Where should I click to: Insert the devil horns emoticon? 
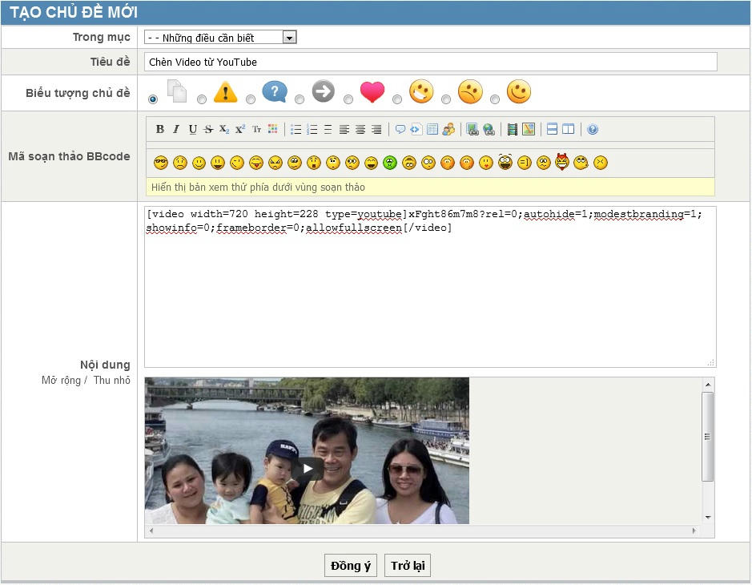click(x=561, y=162)
